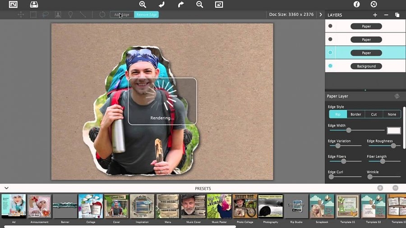Toggle visibility of the top Paper layer
The width and height of the screenshot is (406, 228).
point(330,26)
